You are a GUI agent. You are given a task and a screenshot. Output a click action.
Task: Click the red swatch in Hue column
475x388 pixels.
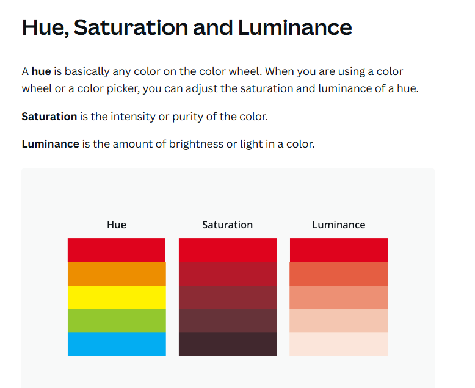coord(117,250)
